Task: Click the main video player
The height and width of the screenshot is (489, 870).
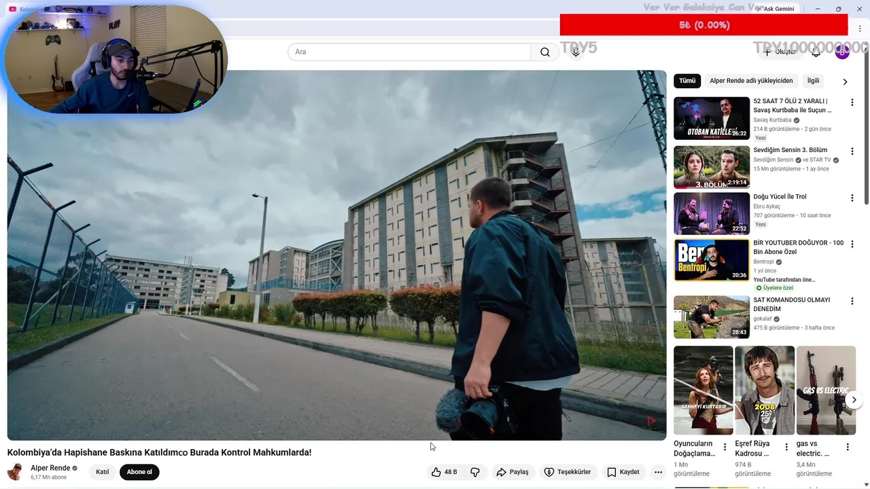Action: click(x=336, y=255)
